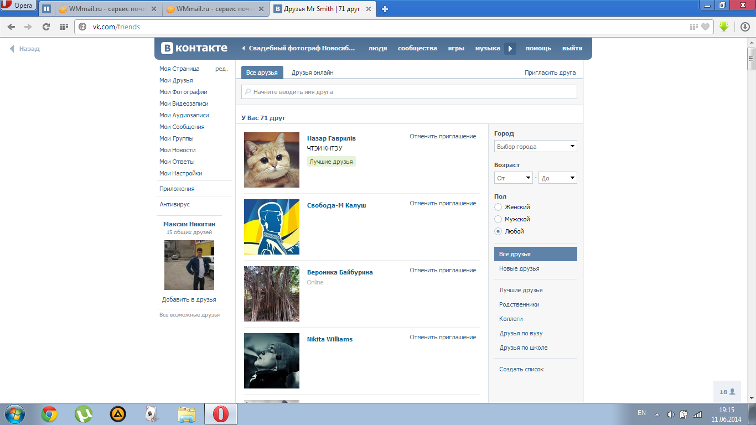The image size is (756, 425).
Task: Click the VKontakte logo
Action: tap(194, 48)
